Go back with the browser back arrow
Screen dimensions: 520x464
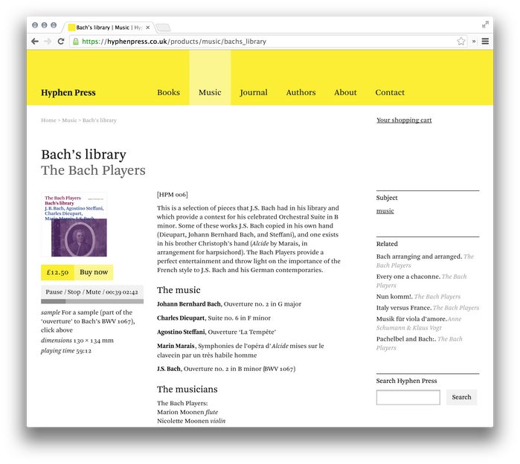click(x=35, y=42)
